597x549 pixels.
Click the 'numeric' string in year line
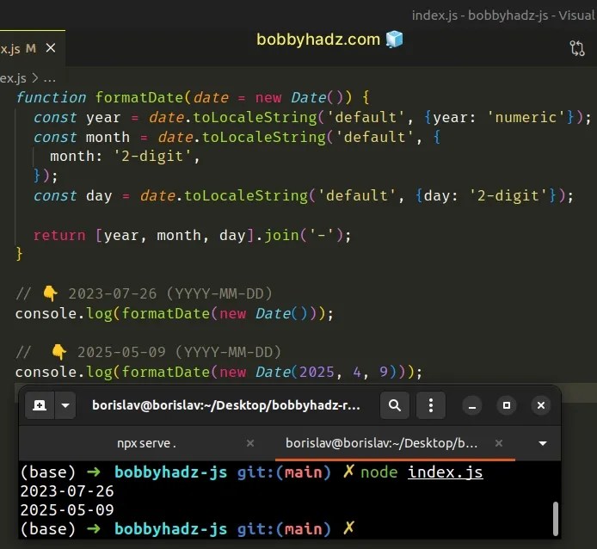click(526, 117)
